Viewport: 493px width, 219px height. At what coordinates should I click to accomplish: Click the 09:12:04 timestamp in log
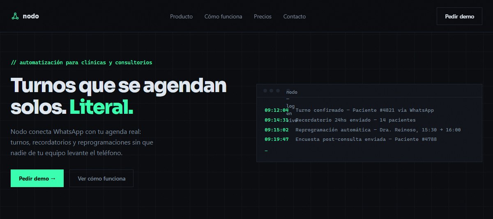click(276, 110)
